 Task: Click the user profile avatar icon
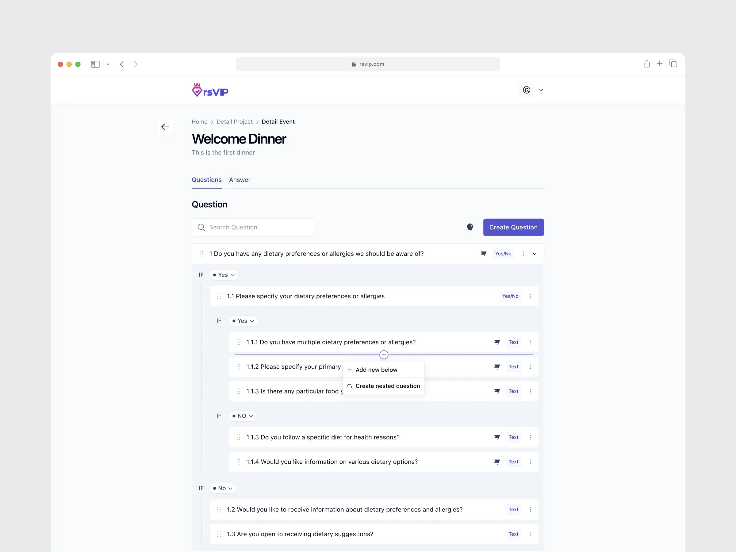pyautogui.click(x=526, y=90)
